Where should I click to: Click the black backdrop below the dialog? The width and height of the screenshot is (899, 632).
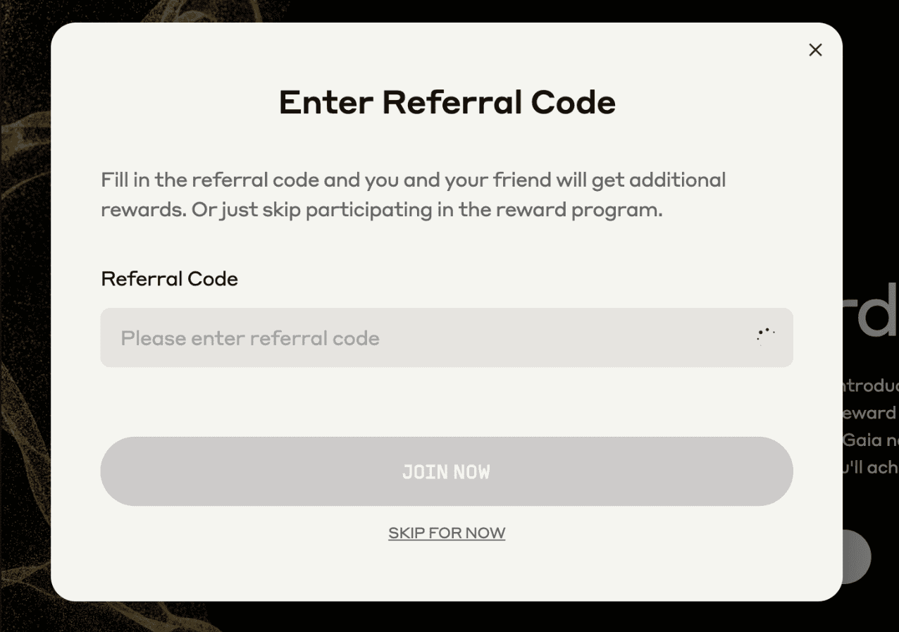(451, 618)
